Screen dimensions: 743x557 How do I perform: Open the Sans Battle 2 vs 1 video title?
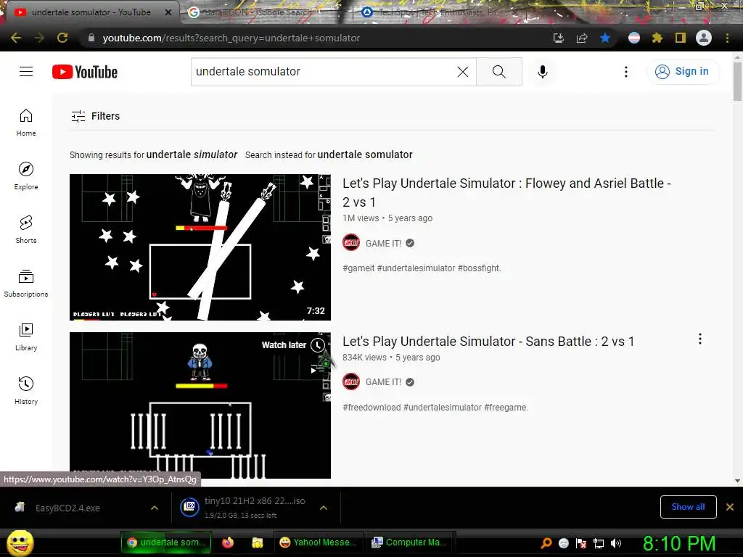[488, 341]
